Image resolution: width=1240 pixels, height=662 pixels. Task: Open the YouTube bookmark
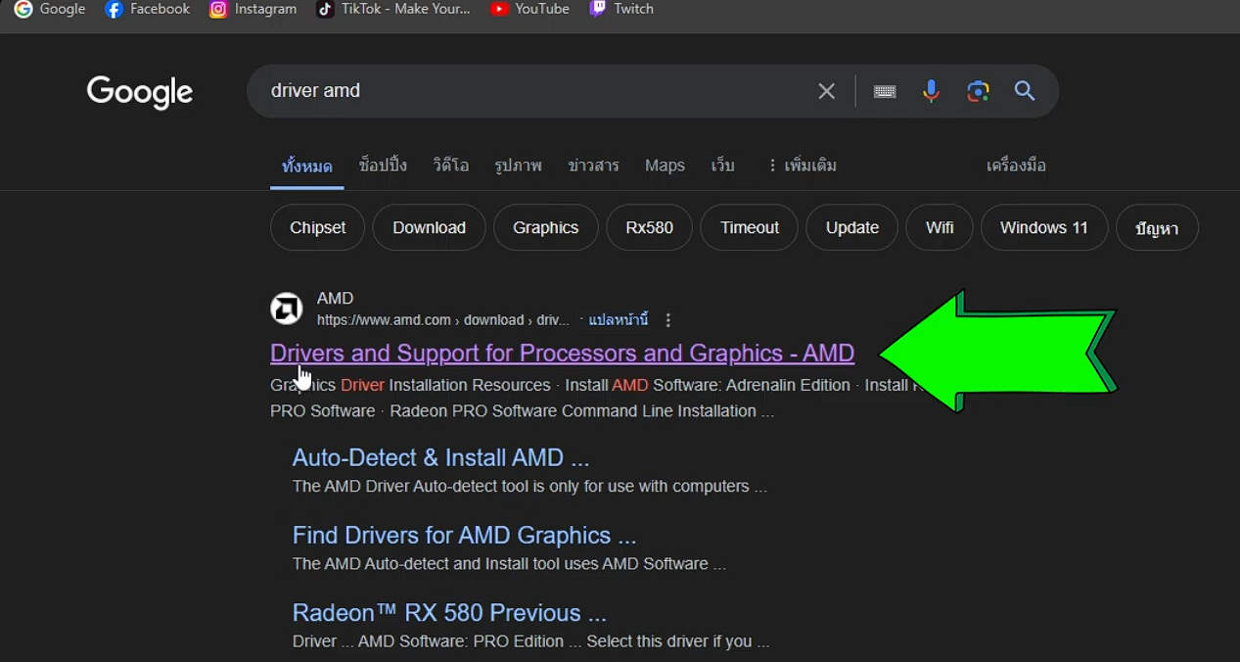[x=529, y=9]
